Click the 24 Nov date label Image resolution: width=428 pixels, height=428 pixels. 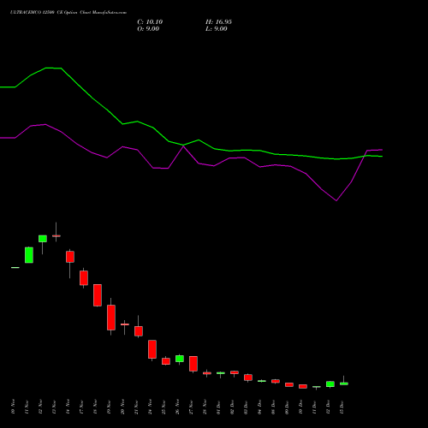click(x=150, y=407)
